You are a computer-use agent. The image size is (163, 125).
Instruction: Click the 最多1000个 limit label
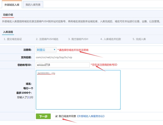tap(24, 93)
